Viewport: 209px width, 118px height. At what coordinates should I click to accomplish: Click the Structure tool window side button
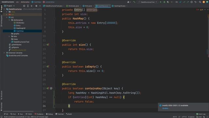pyautogui.click(x=1, y=95)
